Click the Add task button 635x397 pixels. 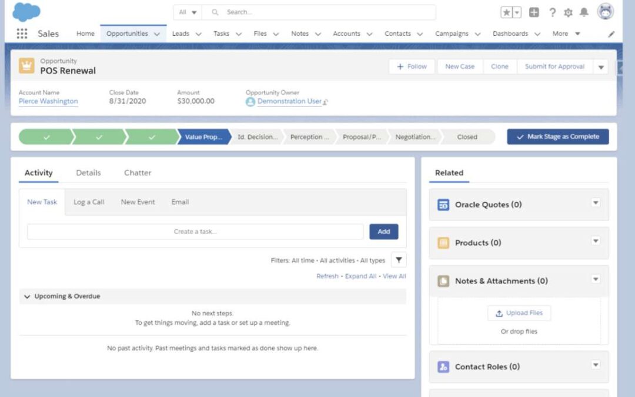pyautogui.click(x=384, y=232)
